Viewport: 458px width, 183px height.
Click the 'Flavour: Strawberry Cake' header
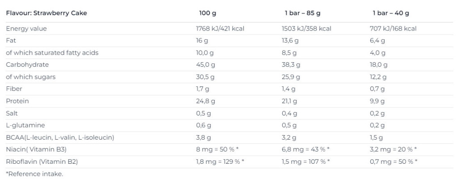(46, 13)
